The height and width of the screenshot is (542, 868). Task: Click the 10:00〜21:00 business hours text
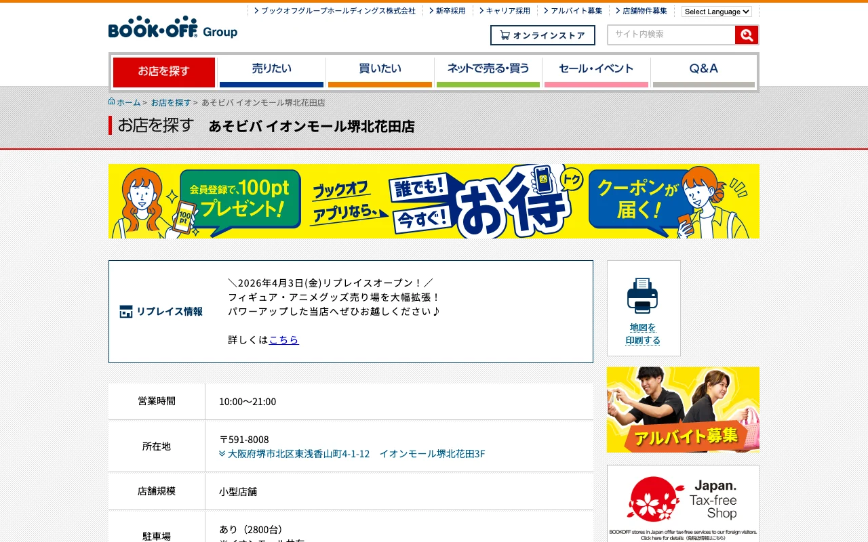(x=248, y=402)
